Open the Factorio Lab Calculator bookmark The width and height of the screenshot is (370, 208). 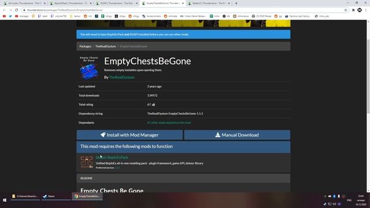click(x=298, y=16)
